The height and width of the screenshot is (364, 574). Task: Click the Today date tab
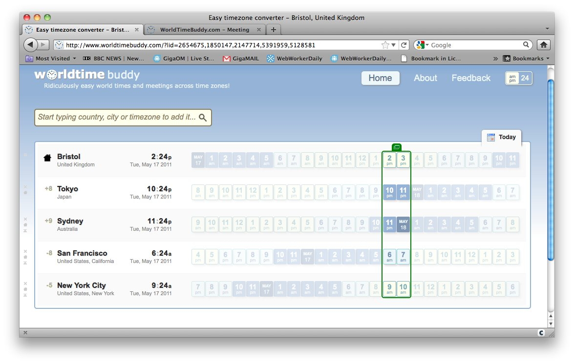501,138
